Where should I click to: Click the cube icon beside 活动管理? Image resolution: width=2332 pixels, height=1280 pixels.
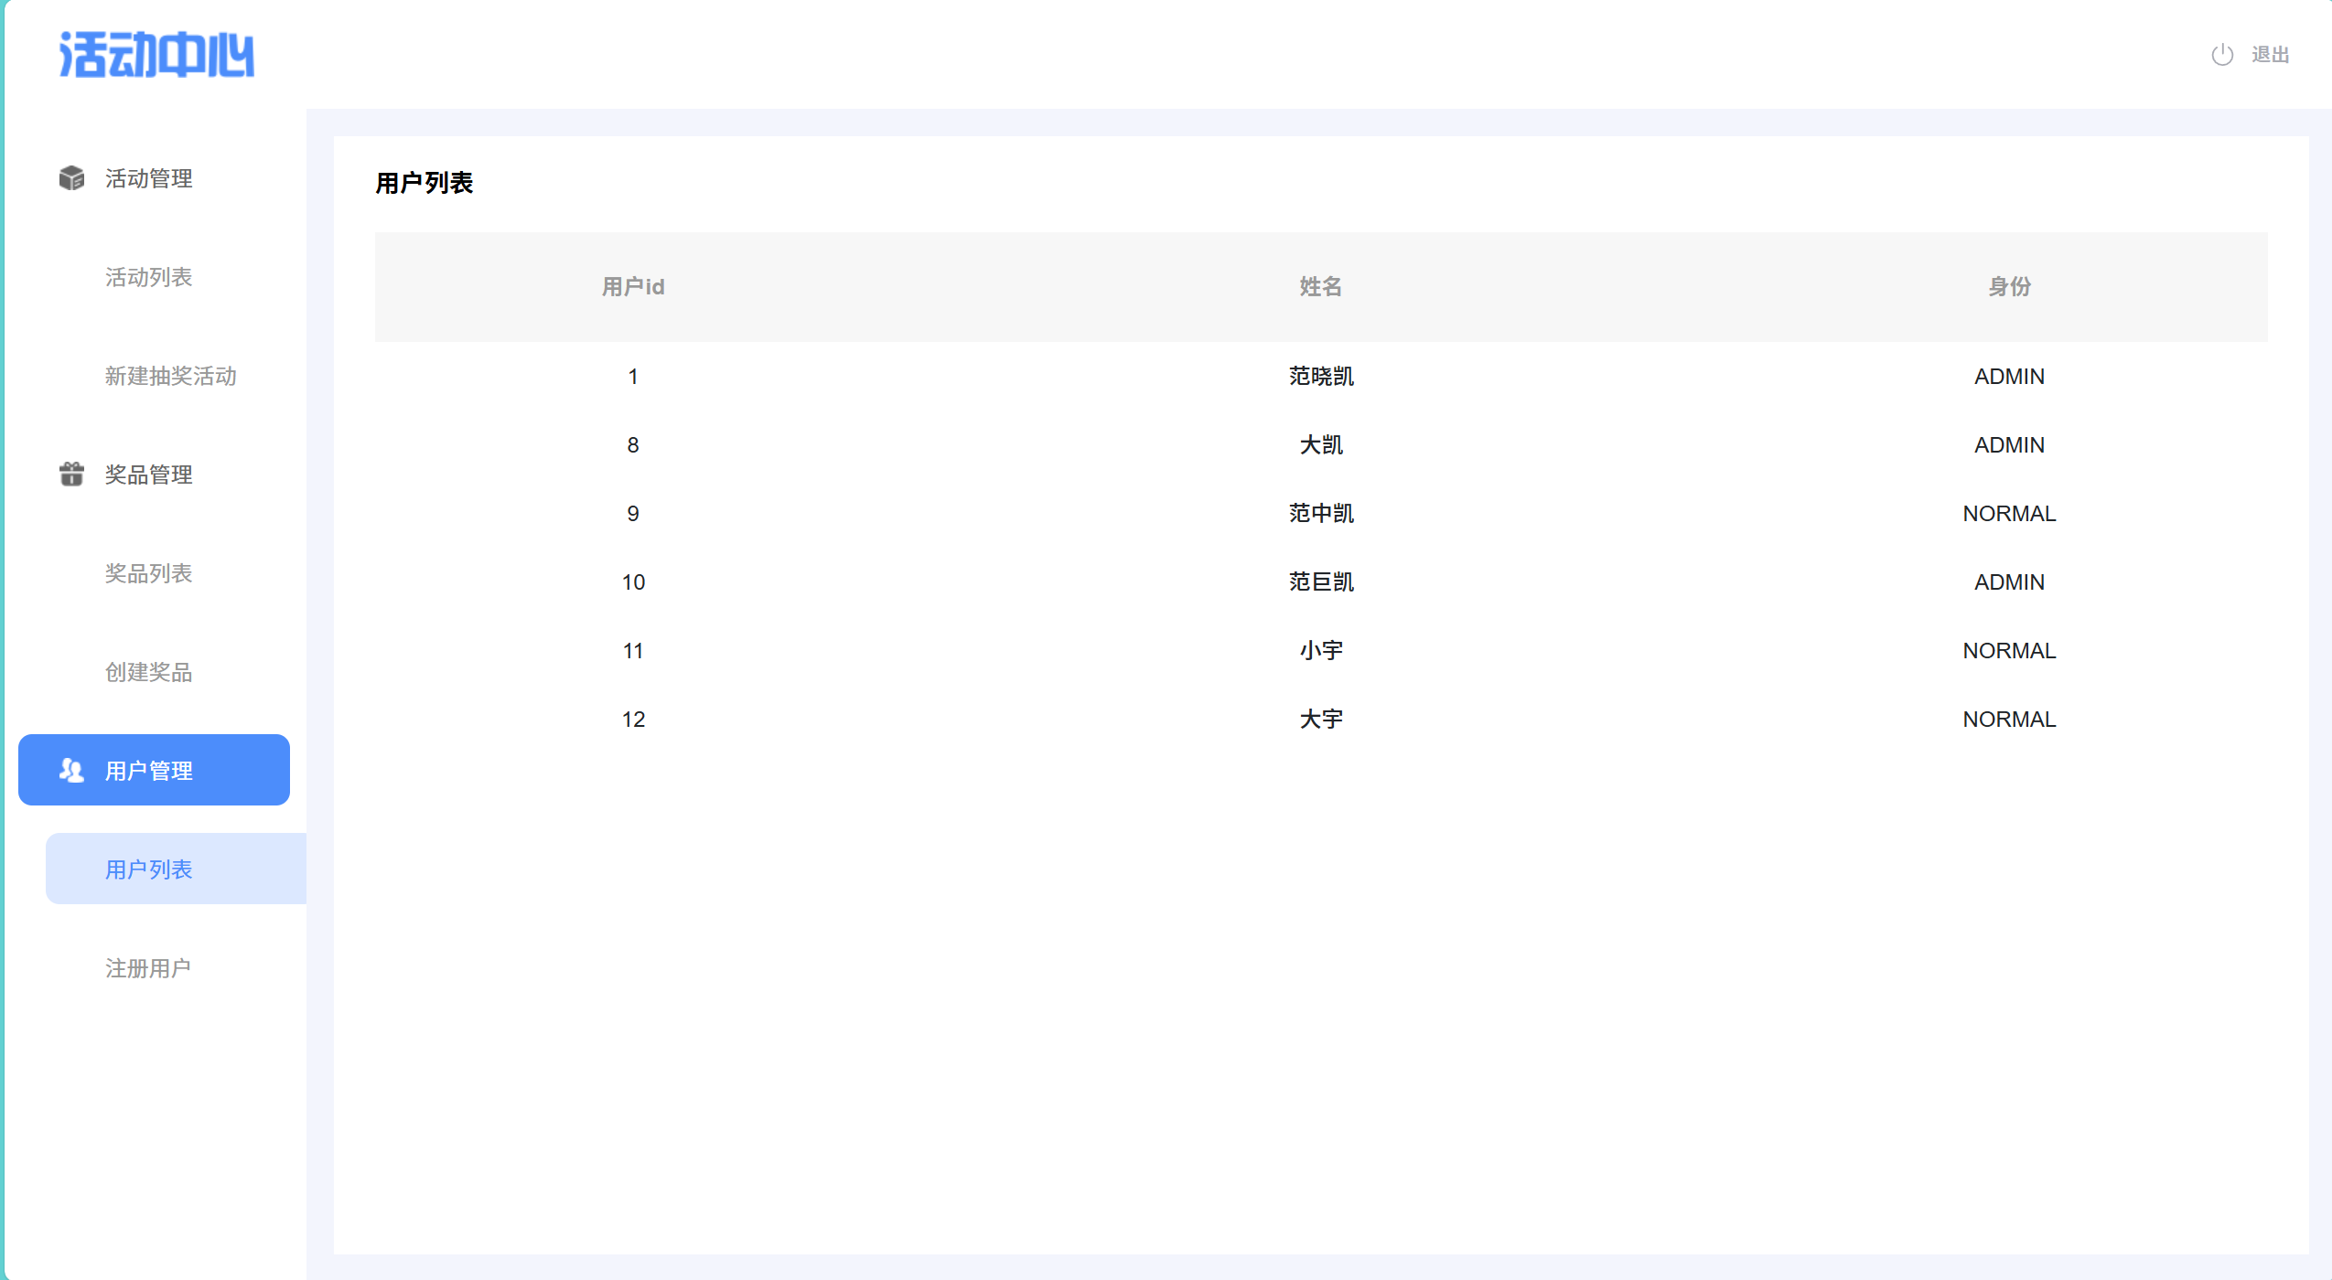[71, 178]
